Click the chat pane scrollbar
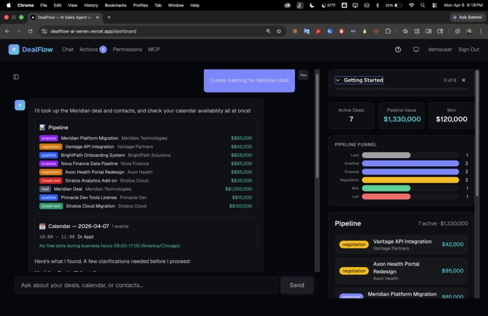The image size is (488, 316). coord(317,126)
